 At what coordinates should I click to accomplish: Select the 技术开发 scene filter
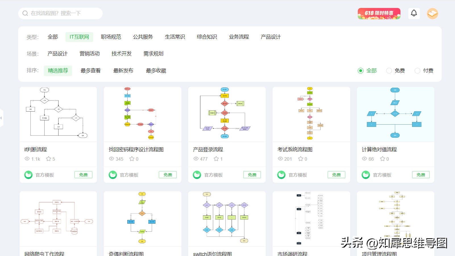pos(121,54)
